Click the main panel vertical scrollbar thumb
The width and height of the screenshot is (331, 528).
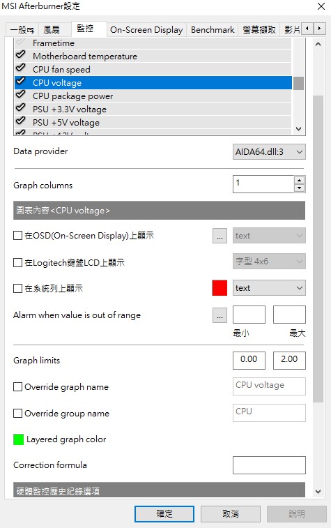[318, 249]
